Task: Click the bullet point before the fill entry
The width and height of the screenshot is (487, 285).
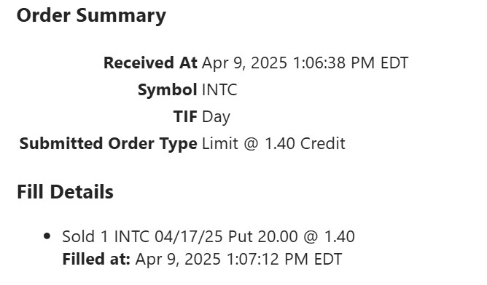Action: click(47, 236)
